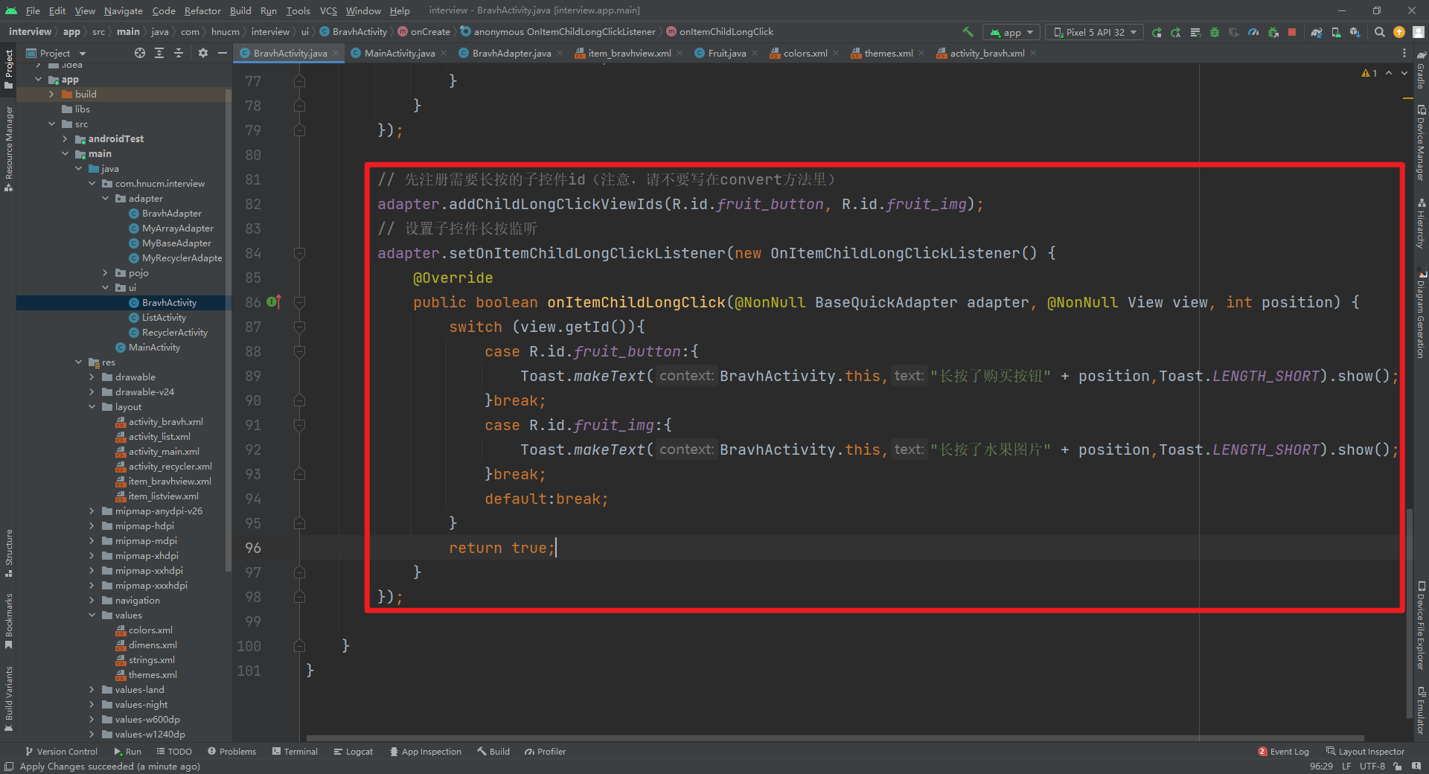This screenshot has height=774, width=1429.
Task: Expand the pojo package node
Action: coord(105,273)
